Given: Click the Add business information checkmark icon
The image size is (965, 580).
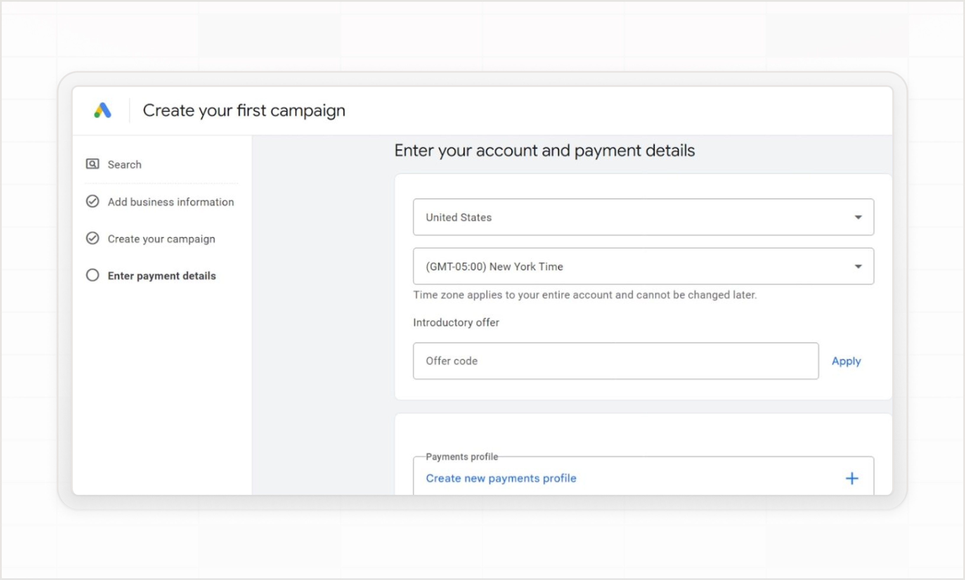Looking at the screenshot, I should pyautogui.click(x=93, y=201).
